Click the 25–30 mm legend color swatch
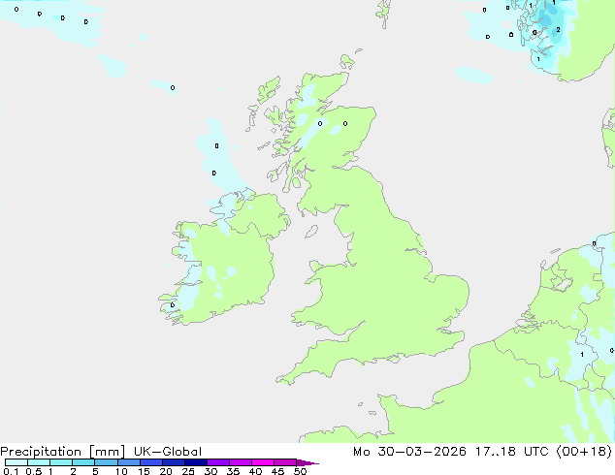This screenshot has height=475, width=615. tap(195, 462)
